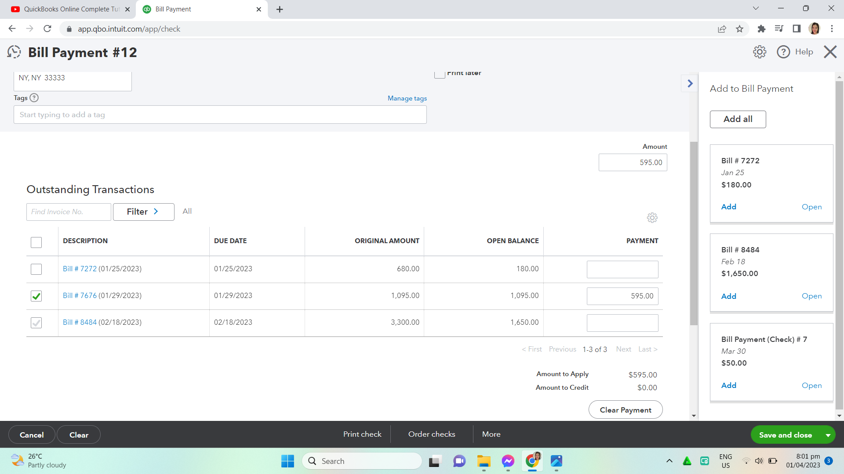The image size is (844, 474).
Task: Open the Bill # 8484 link in table
Action: (80, 322)
